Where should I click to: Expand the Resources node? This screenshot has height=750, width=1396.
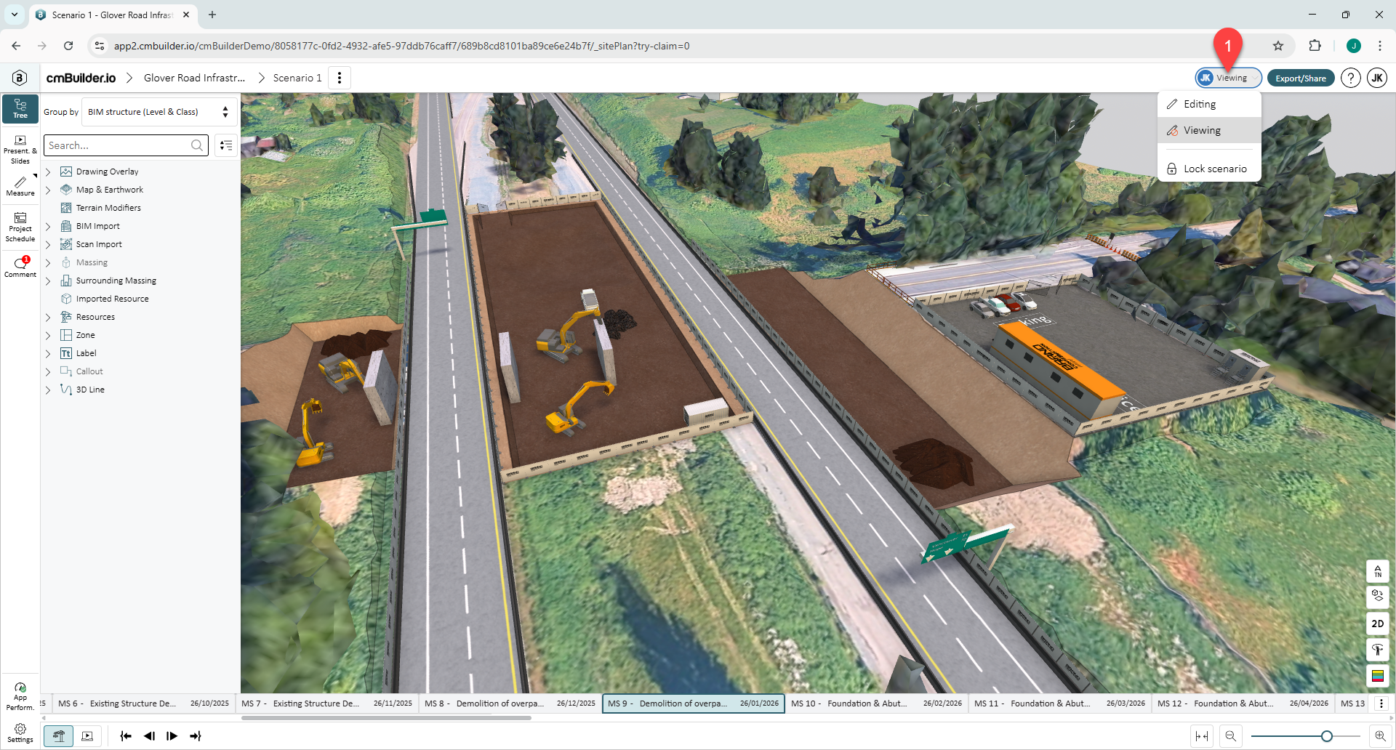point(48,318)
